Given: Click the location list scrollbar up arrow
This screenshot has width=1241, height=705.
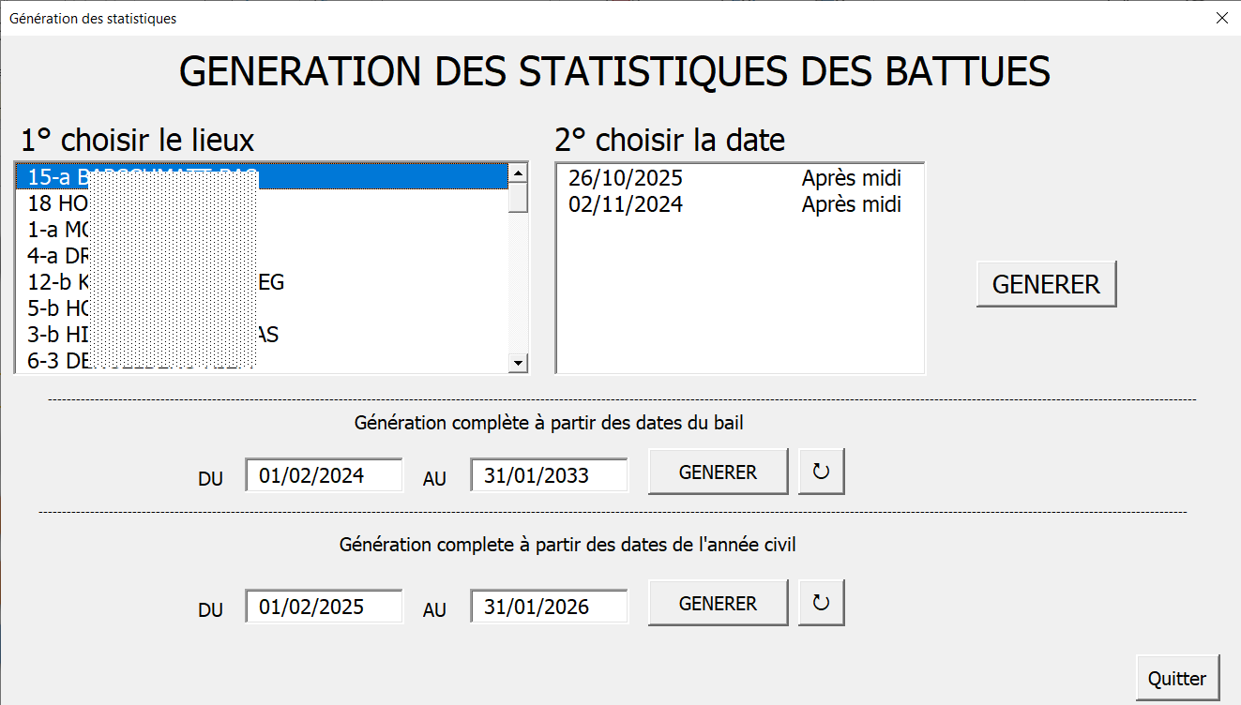Looking at the screenshot, I should 518,173.
